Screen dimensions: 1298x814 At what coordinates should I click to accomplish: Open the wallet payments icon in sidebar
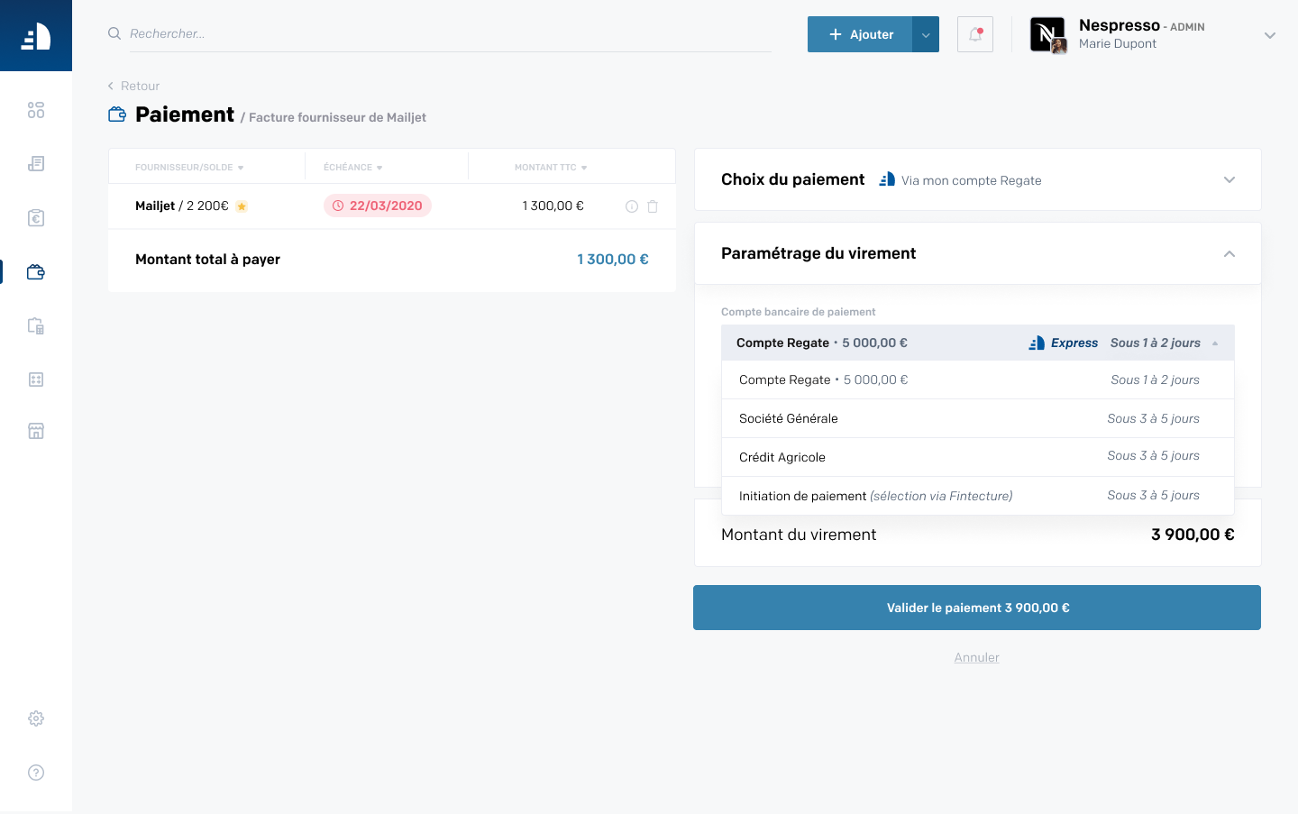(36, 272)
